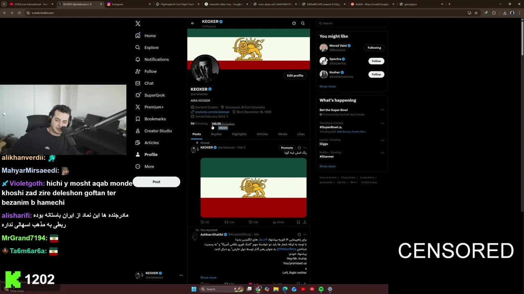524x294 pixels.
Task: Click the X logo in sidebar
Action: [138, 24]
